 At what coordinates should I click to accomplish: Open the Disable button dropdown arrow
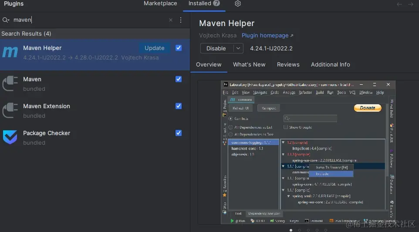click(x=238, y=48)
